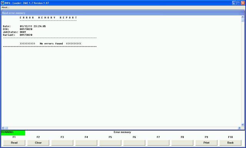Click the blank F6 function button
This screenshot has width=246, height=148.
(134, 143)
